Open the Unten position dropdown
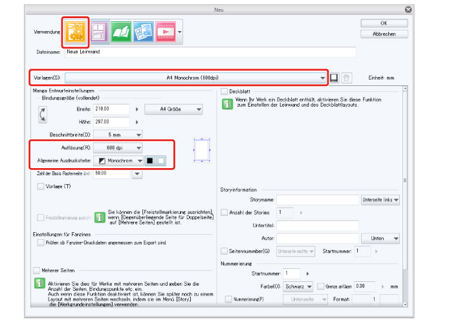 (380, 238)
